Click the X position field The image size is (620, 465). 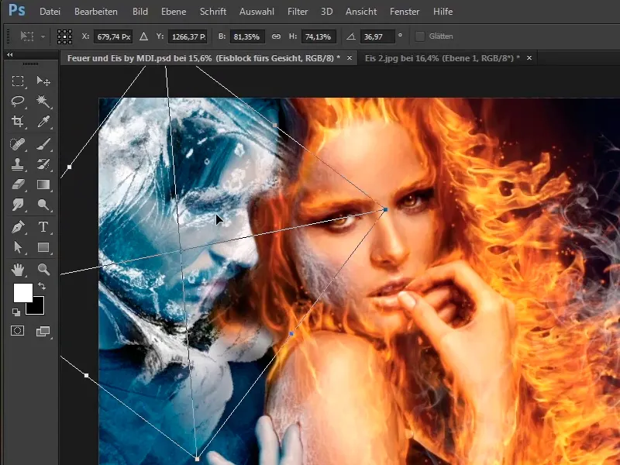click(113, 36)
